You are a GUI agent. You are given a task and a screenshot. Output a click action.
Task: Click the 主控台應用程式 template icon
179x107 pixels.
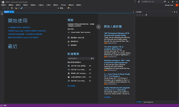click(69, 77)
